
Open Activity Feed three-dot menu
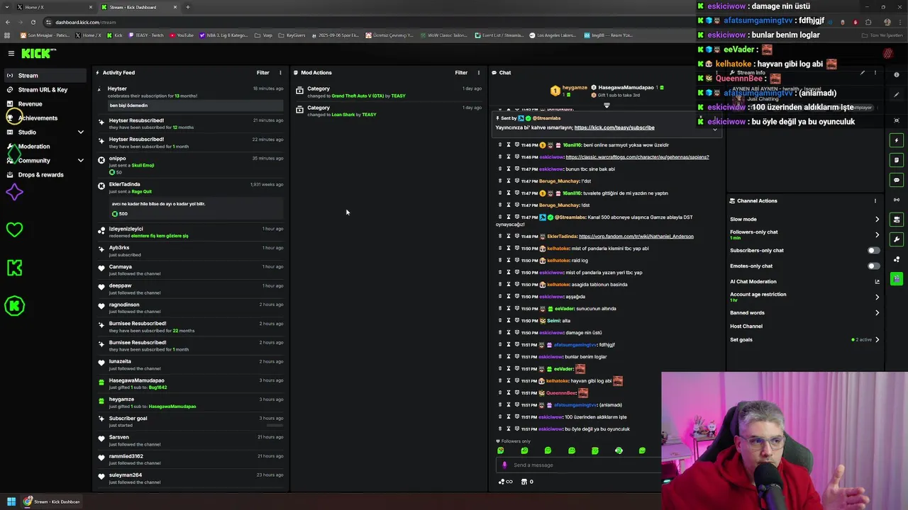click(280, 72)
